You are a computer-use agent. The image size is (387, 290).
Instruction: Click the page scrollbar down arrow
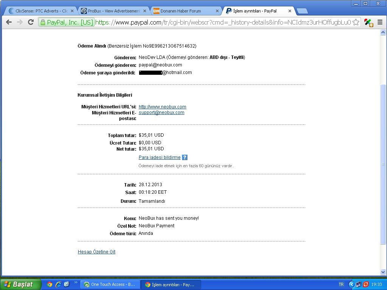(x=383, y=272)
